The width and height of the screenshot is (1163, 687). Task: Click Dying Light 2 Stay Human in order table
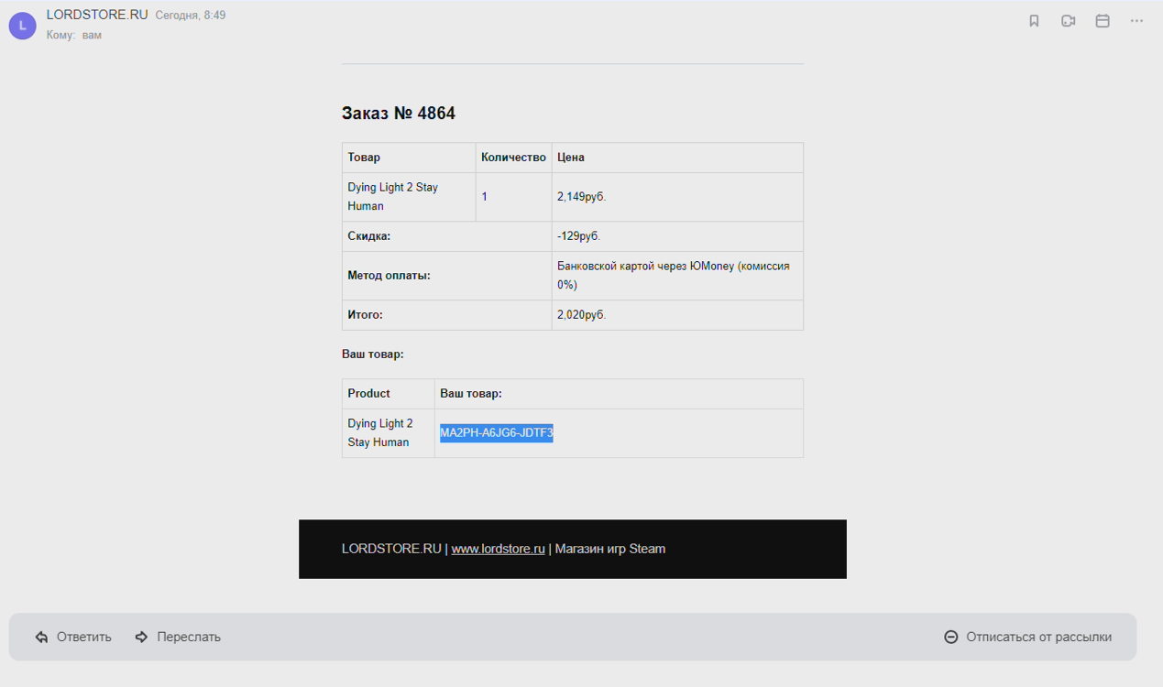coord(393,197)
